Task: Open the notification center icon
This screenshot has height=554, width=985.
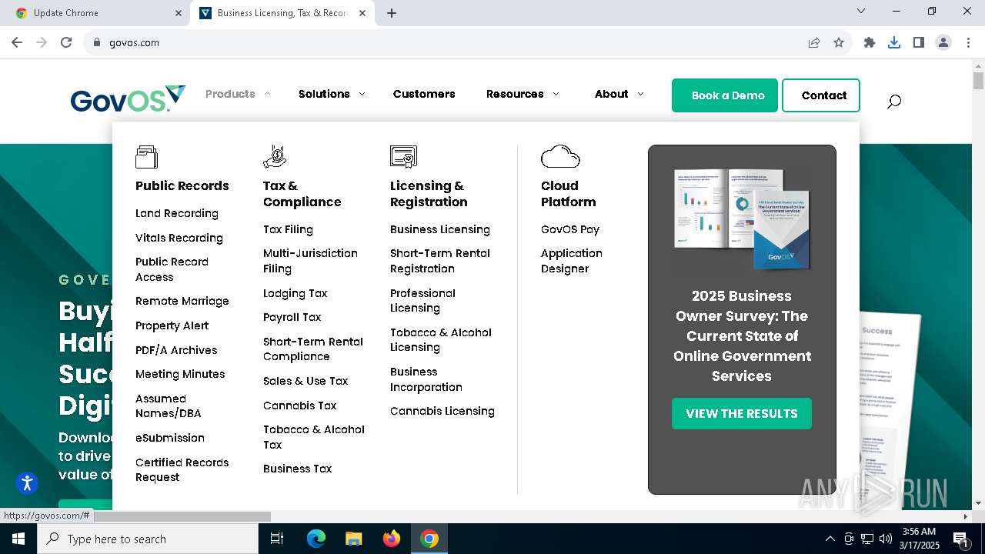Action: pos(960,539)
